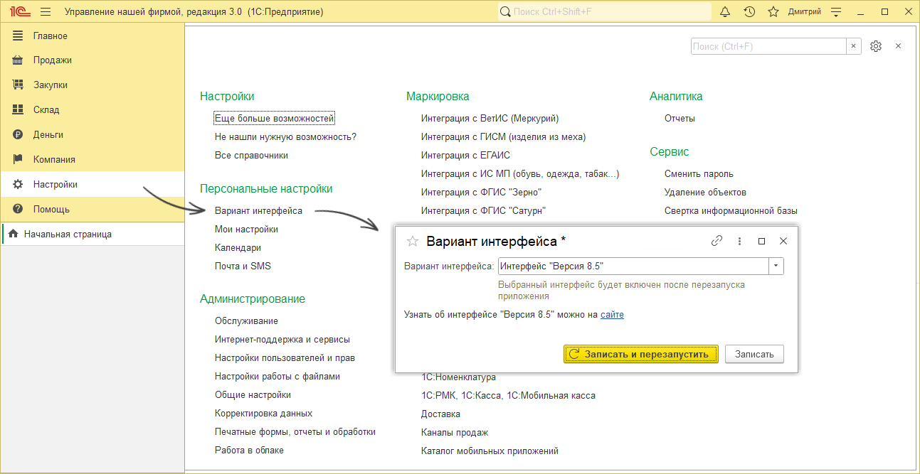Clear the settings page search field
This screenshot has height=474, width=920.
(853, 46)
